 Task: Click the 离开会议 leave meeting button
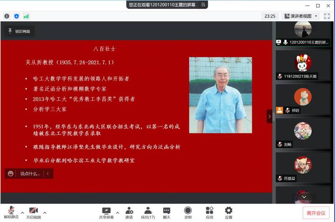(x=316, y=213)
